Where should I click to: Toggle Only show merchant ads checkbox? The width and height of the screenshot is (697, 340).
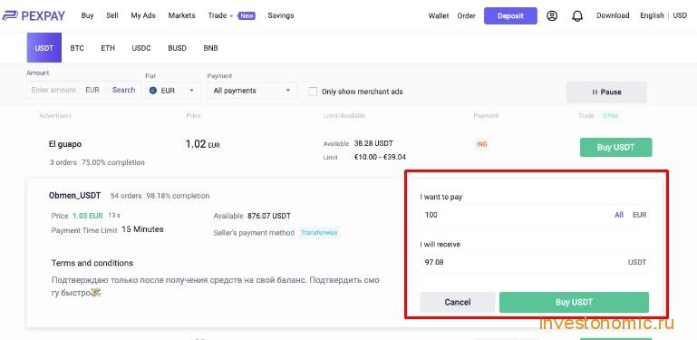pos(313,92)
